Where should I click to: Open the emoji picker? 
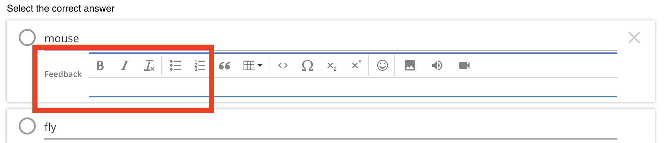tap(382, 65)
